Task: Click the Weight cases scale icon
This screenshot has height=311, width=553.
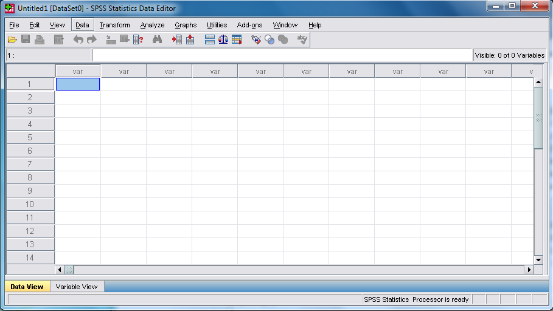Action: coord(223,39)
